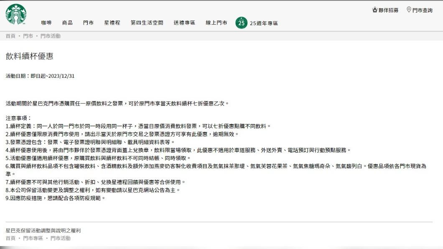Go to 首頁 in top breadcrumb

(10, 36)
